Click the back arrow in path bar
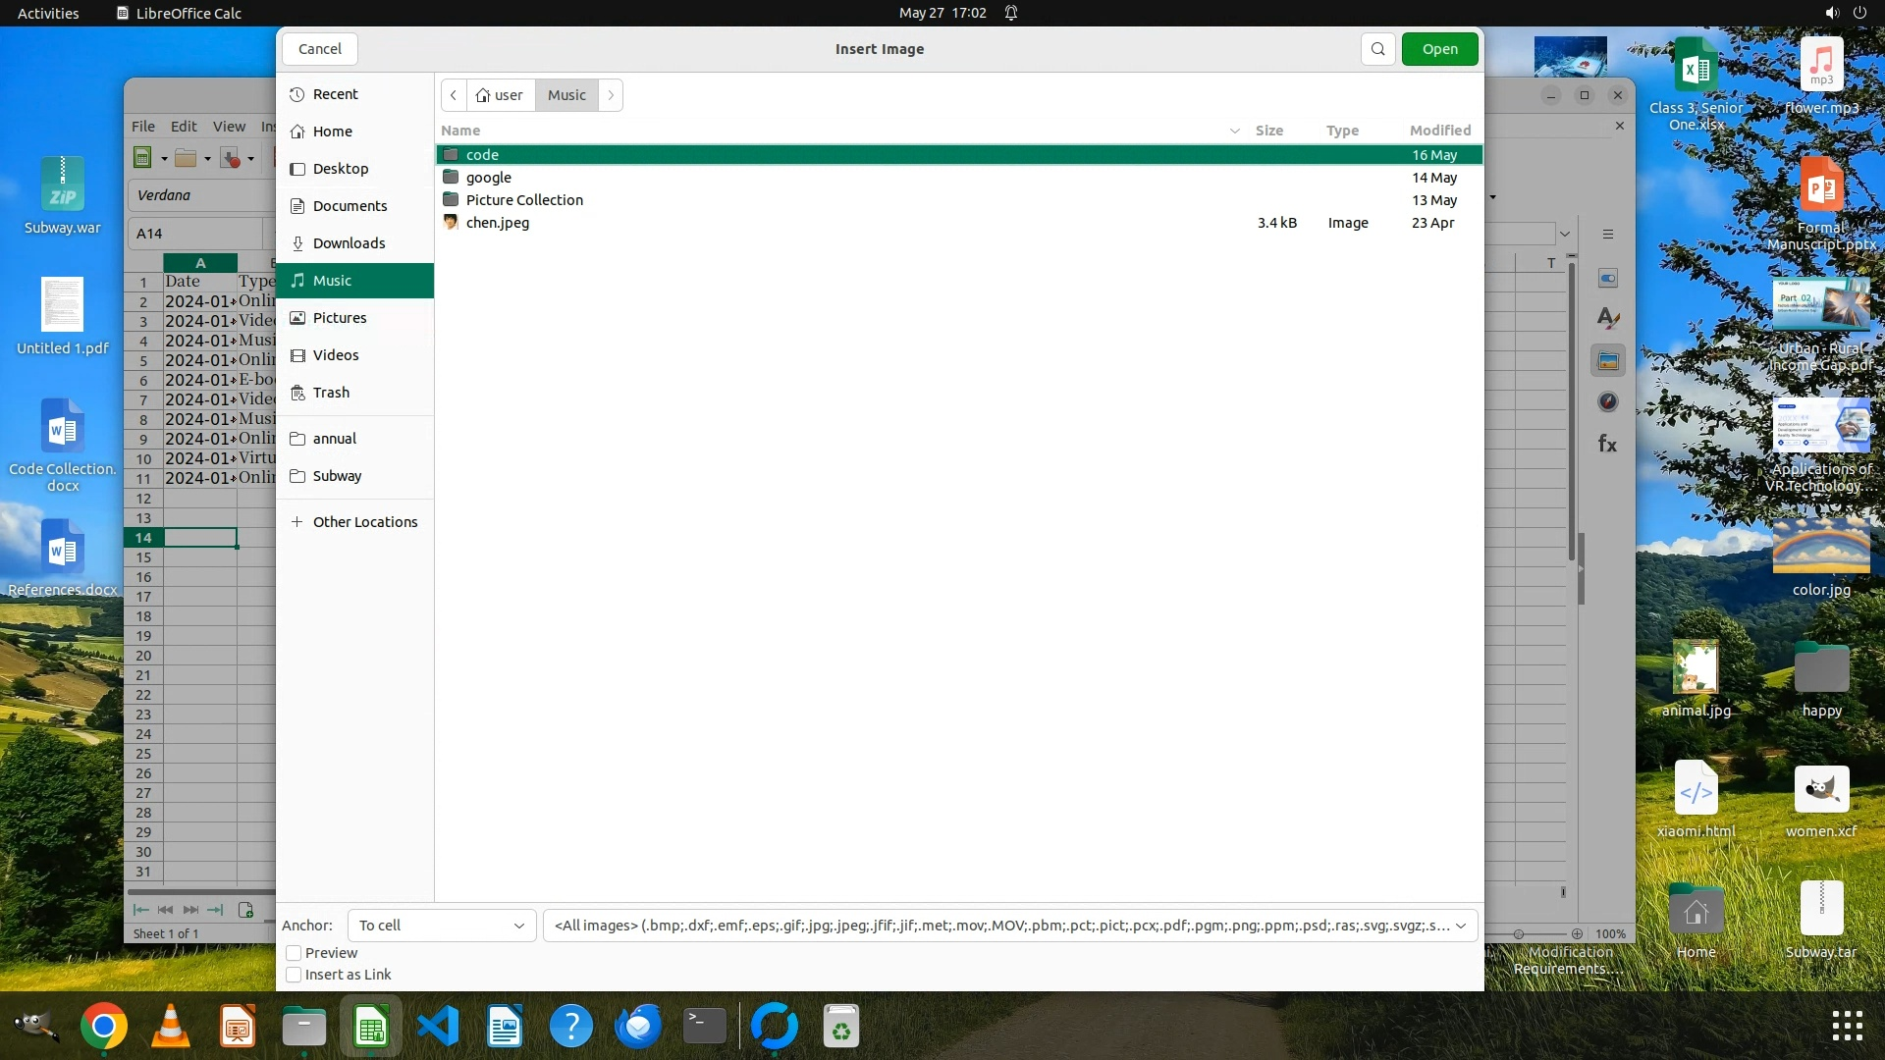Viewport: 1885px width, 1060px height. pyautogui.click(x=454, y=95)
